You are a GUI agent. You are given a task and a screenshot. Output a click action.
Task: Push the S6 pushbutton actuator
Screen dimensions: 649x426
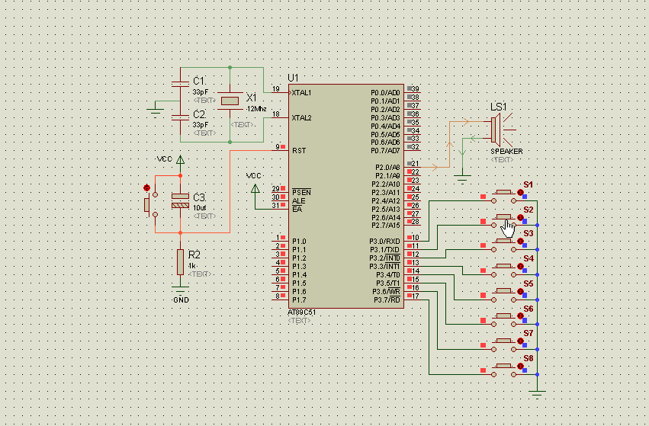click(x=503, y=316)
